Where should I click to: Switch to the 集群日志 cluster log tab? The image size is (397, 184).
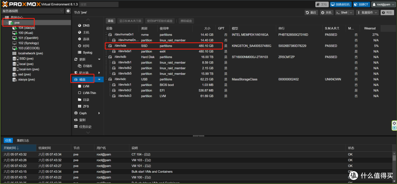[23, 140]
